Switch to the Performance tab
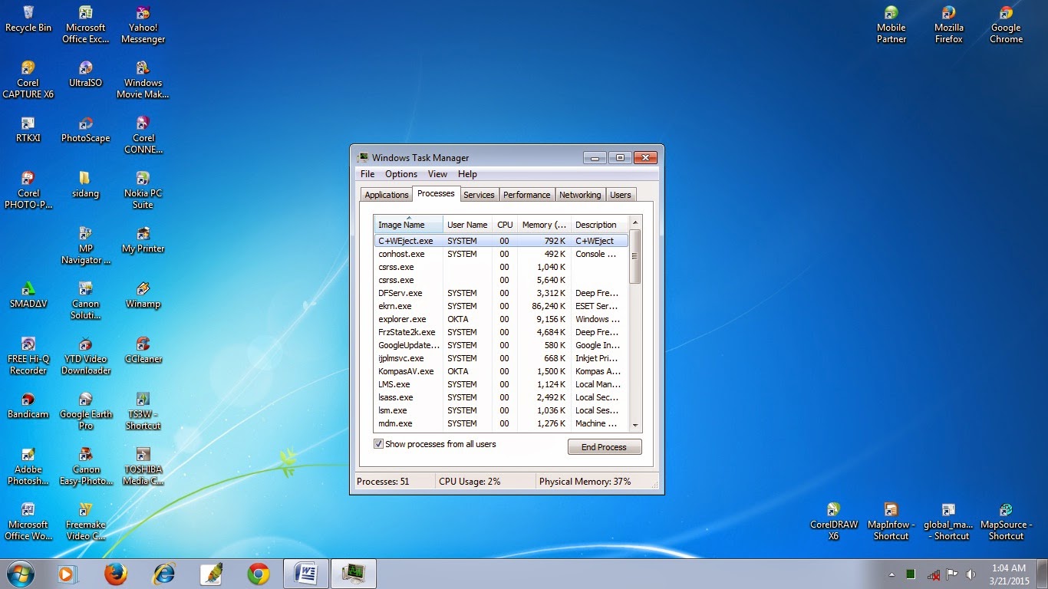This screenshot has width=1048, height=589. coord(526,195)
